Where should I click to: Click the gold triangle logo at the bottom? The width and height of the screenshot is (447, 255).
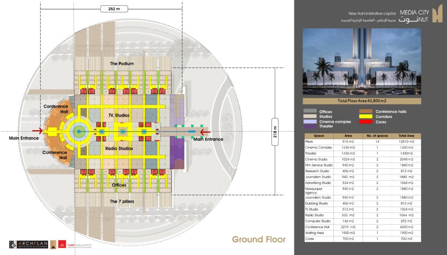[x=53, y=245]
